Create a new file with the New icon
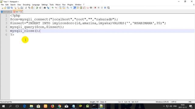 2,8
